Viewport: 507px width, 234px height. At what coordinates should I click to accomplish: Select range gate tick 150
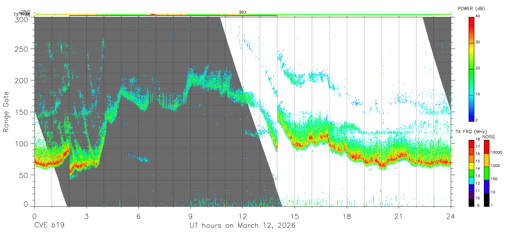pyautogui.click(x=22, y=112)
